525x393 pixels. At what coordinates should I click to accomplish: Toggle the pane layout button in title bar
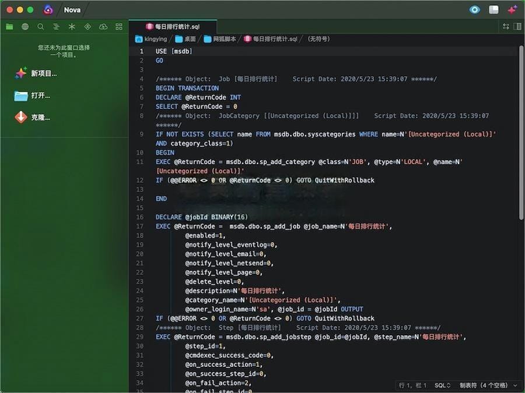[494, 10]
